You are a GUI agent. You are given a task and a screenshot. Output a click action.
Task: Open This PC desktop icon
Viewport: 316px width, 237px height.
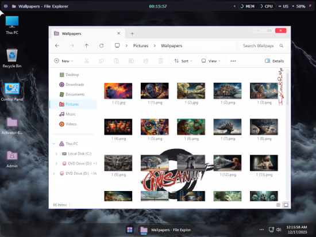click(x=12, y=25)
